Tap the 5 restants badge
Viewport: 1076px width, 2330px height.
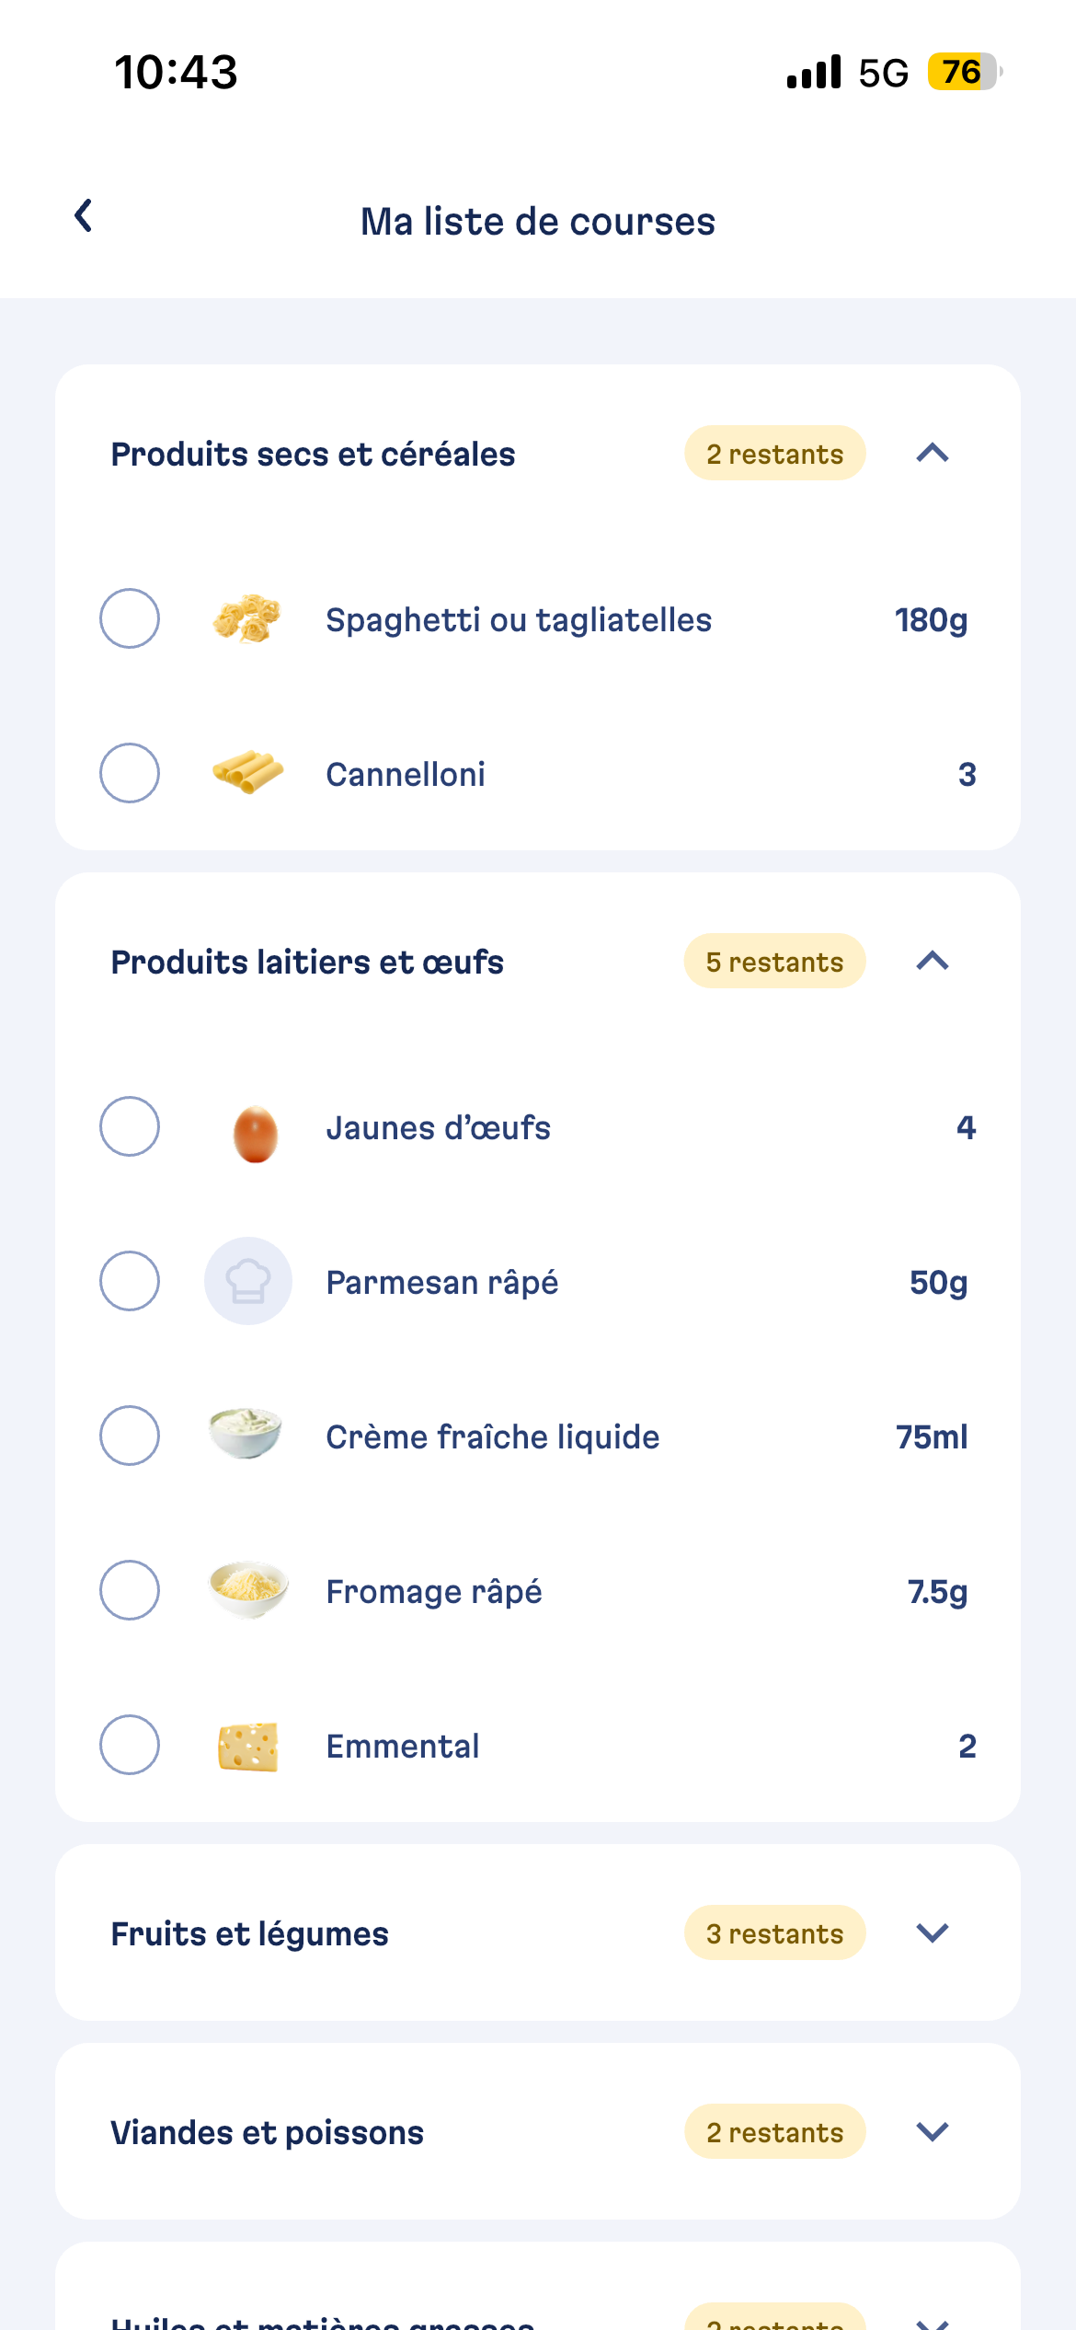[774, 962]
